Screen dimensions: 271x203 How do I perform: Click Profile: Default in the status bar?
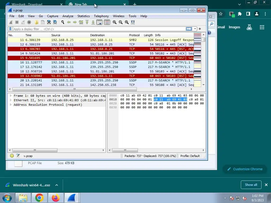pos(190,156)
